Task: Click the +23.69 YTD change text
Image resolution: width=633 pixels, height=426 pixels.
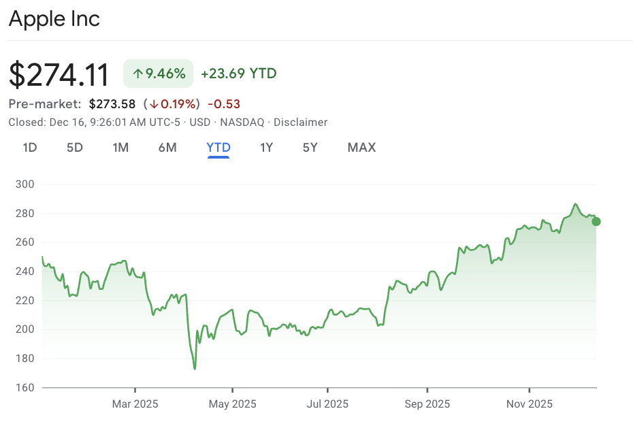Action: coord(238,73)
